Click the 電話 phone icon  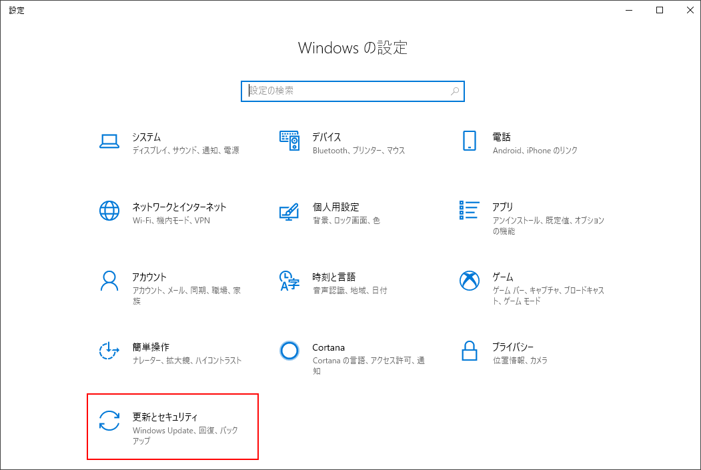click(470, 141)
